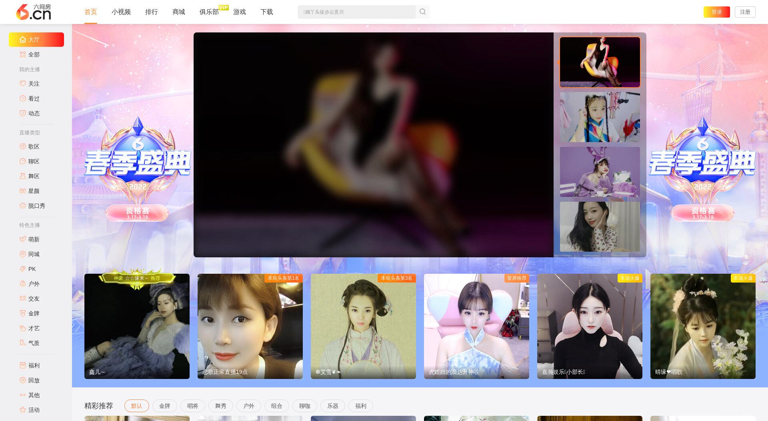Open the 排行 ranking tab

tap(152, 12)
